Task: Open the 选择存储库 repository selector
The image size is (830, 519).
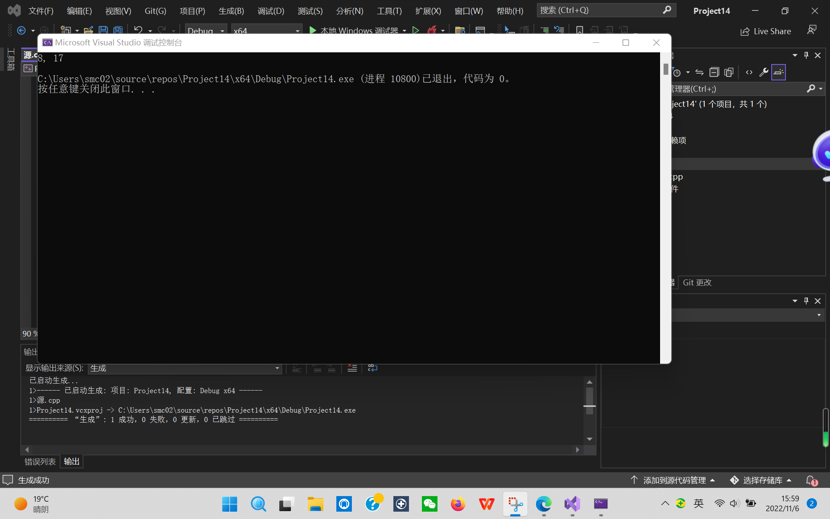Action: [762, 480]
